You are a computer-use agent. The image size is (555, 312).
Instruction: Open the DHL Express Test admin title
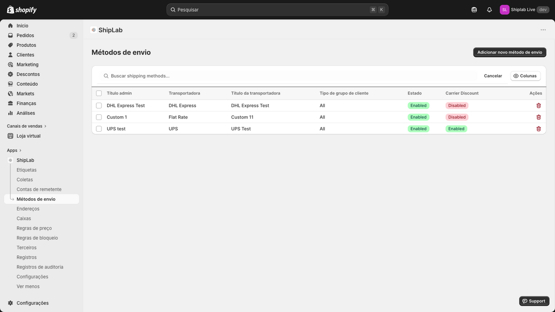(126, 106)
